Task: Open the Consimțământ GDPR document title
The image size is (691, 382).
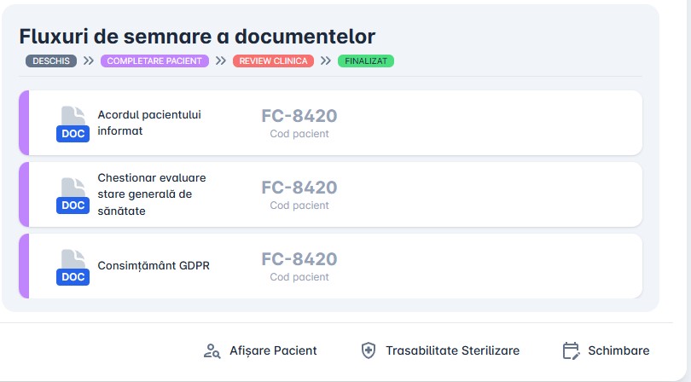Action: [154, 265]
